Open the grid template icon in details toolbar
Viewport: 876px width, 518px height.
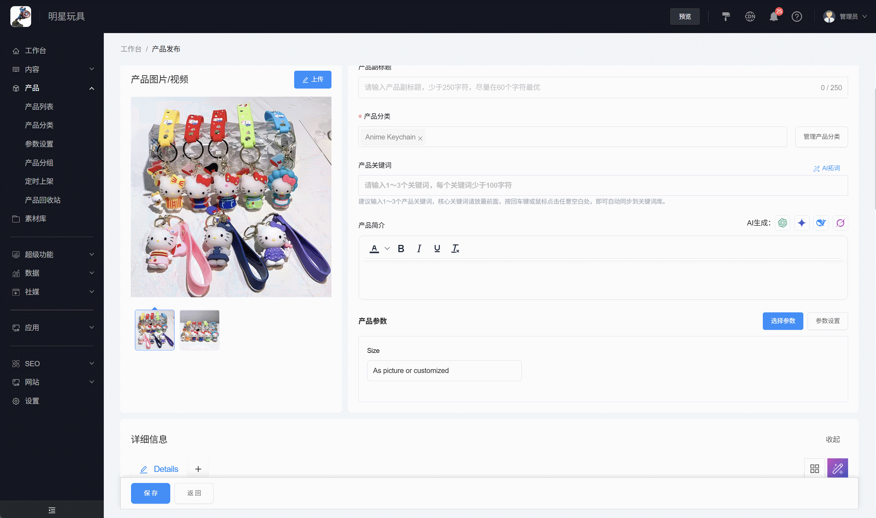coord(815,468)
